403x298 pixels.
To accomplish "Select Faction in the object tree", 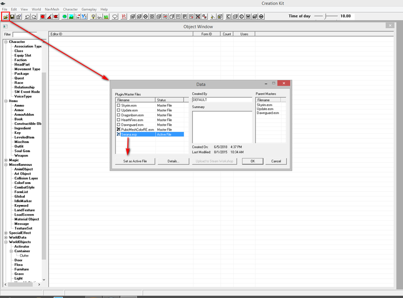I will 20,60.
